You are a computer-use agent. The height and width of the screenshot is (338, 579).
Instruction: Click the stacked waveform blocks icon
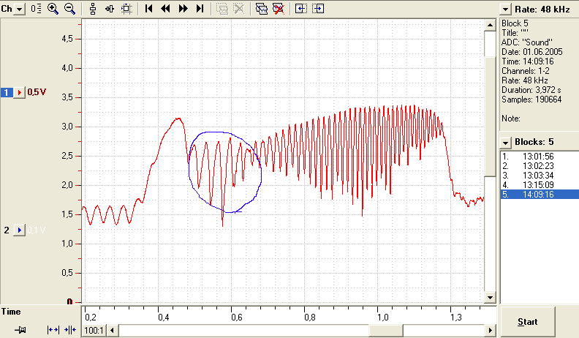point(262,9)
